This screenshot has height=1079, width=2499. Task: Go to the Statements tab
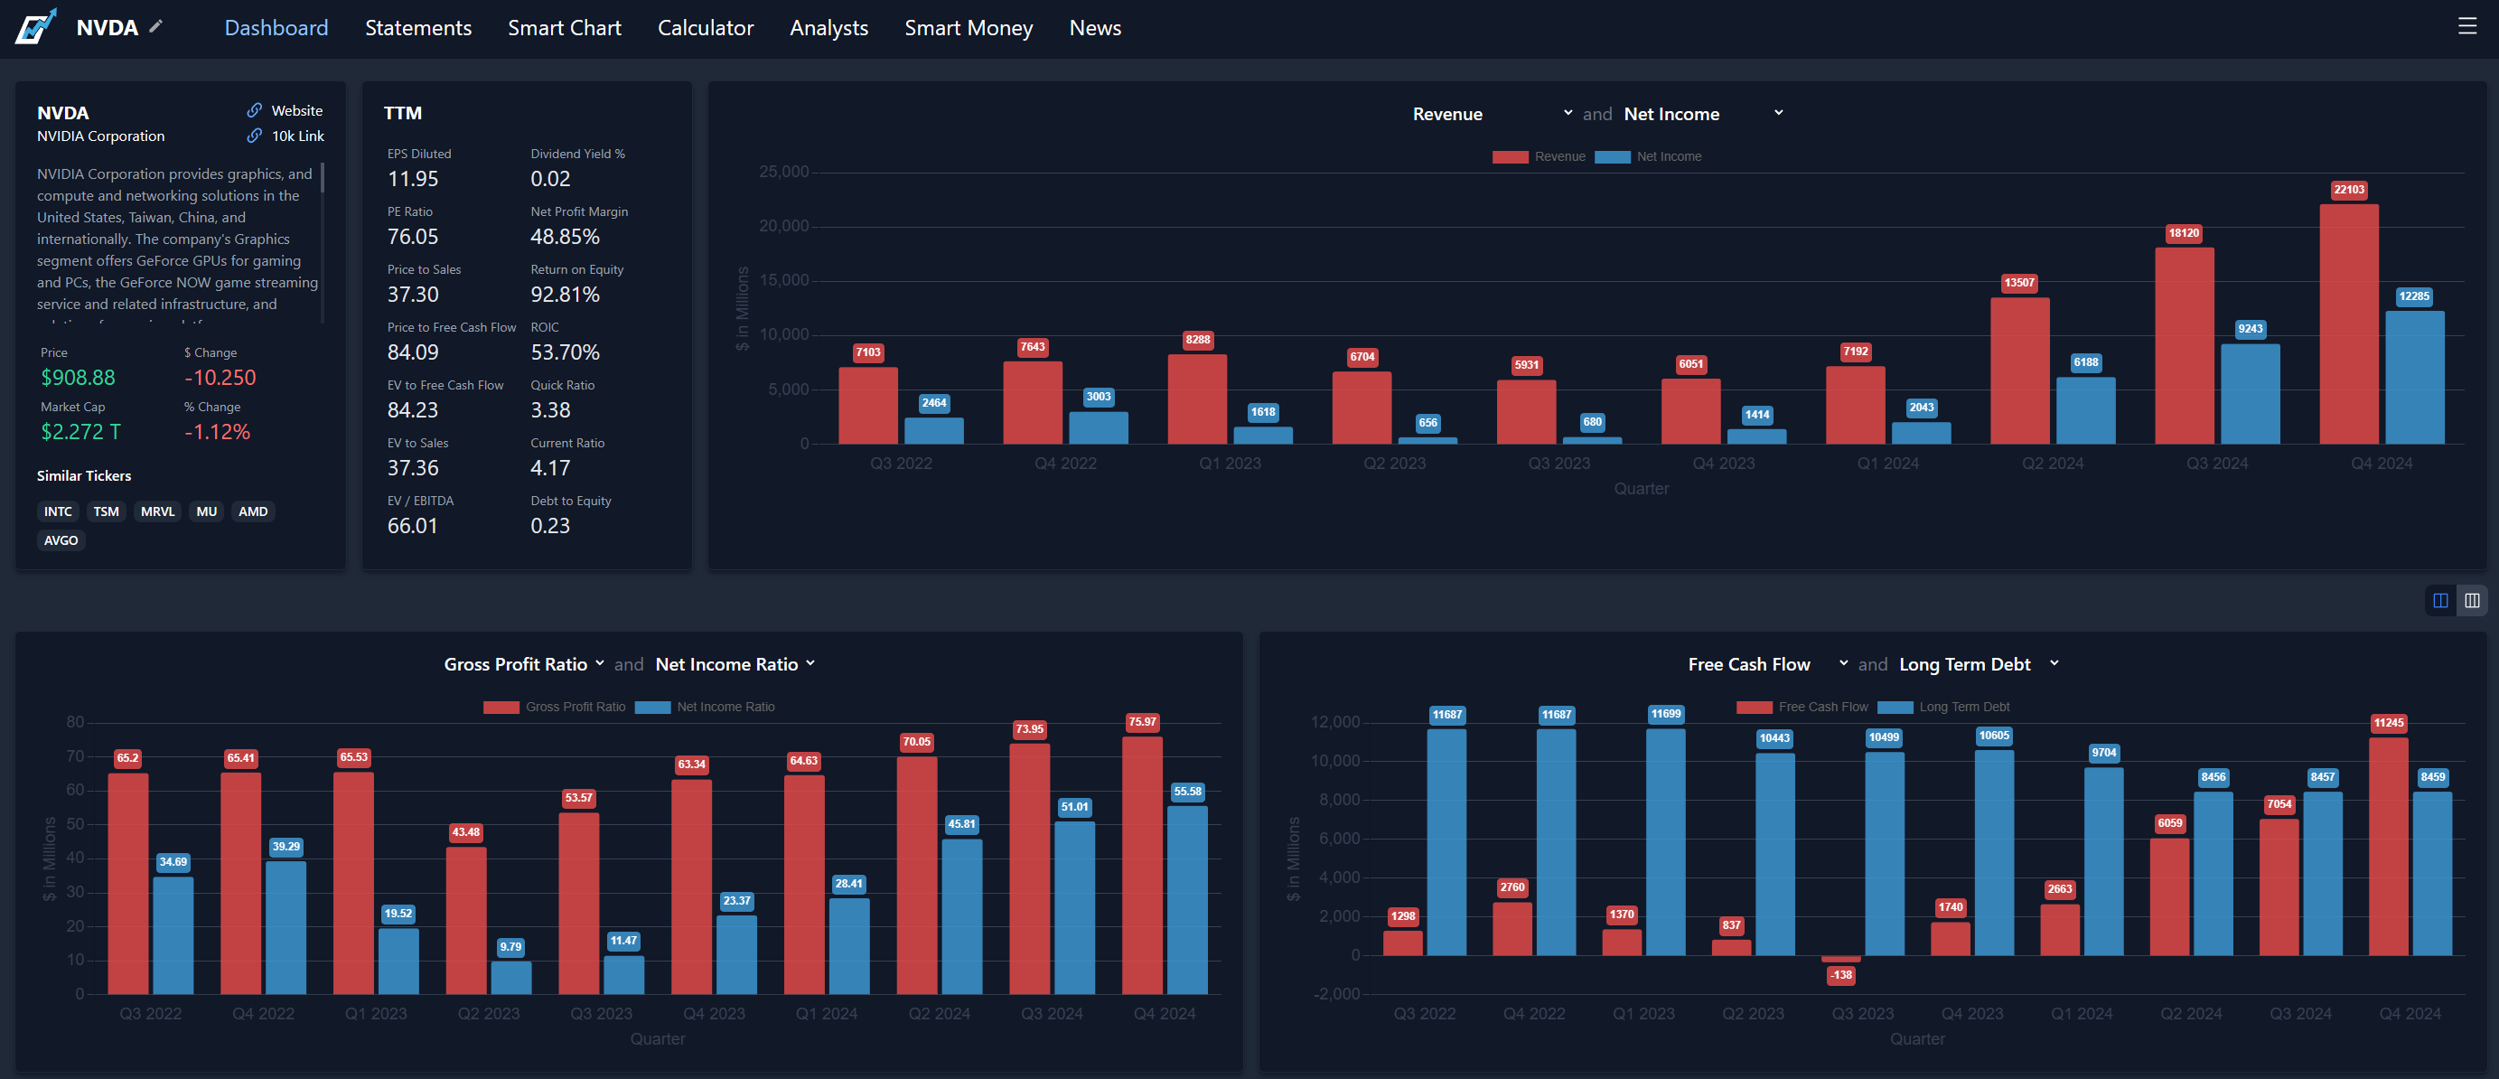tap(418, 27)
